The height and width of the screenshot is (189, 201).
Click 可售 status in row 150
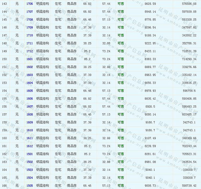tap(121, 59)
